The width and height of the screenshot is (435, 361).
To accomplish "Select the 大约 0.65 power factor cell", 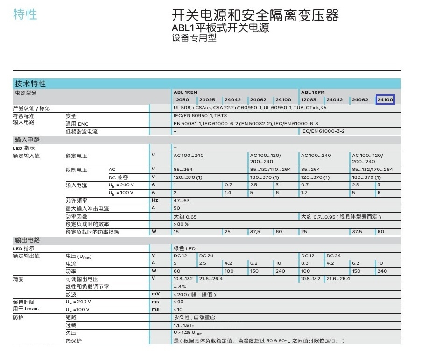I will pos(185,217).
